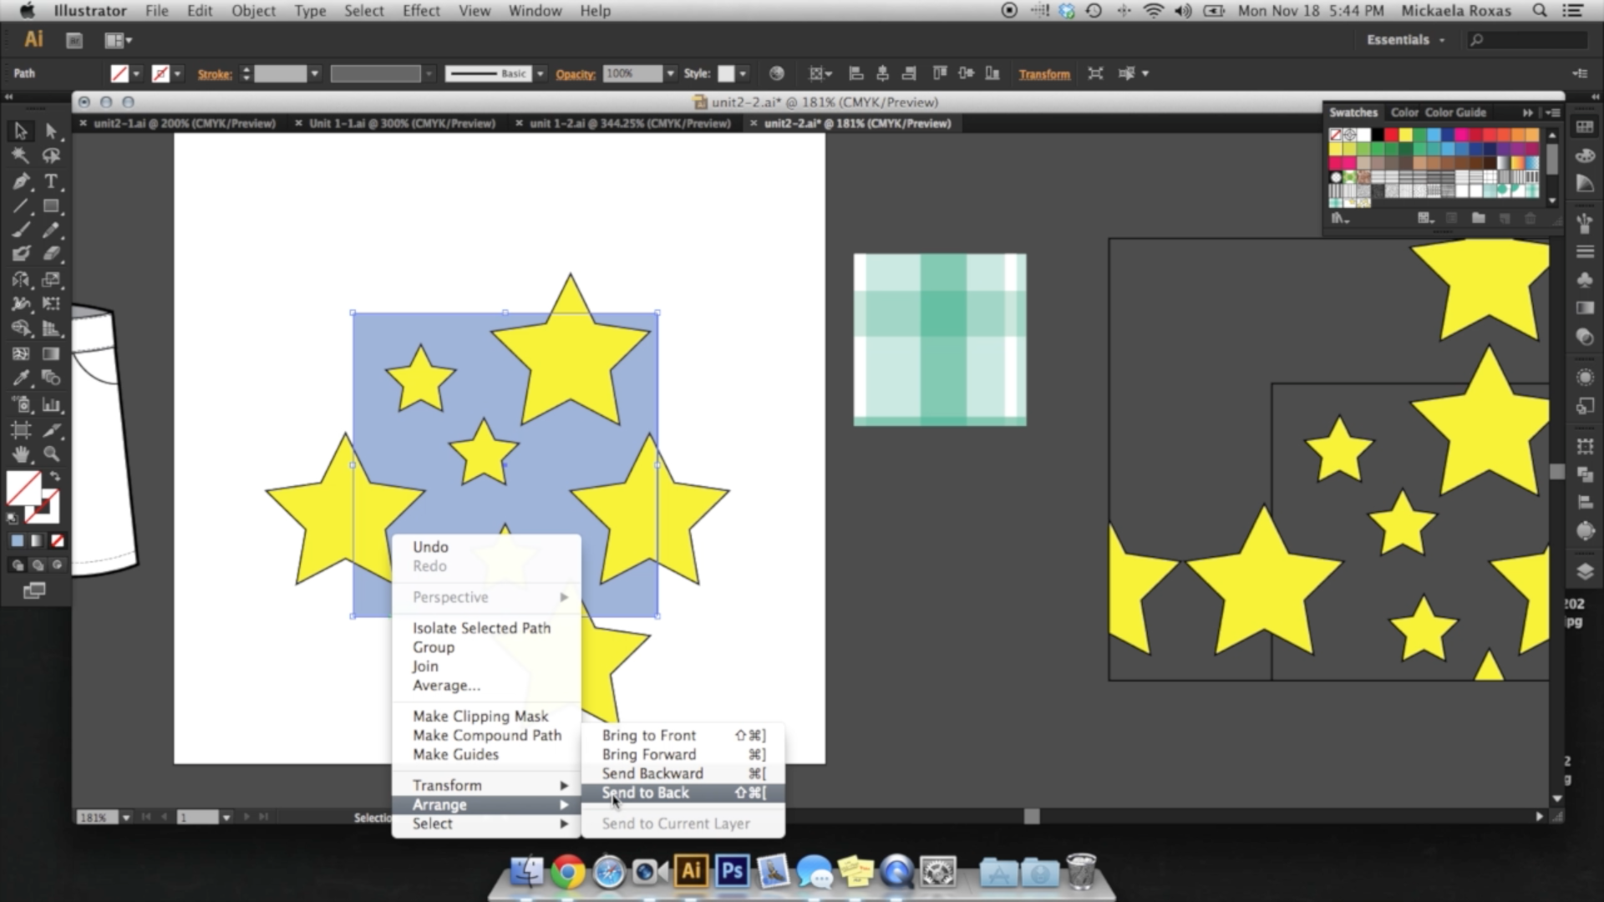Viewport: 1604px width, 902px height.
Task: Select the magenta swatch in Swatches panel
Action: tap(1460, 134)
